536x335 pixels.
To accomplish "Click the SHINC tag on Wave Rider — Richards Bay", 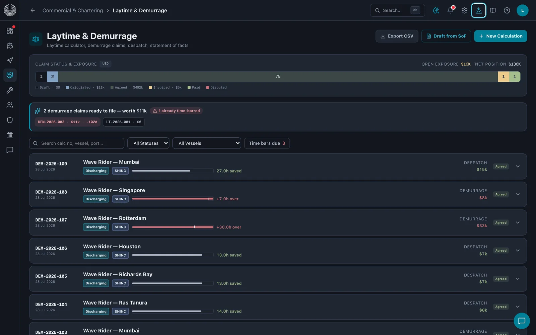I will [x=120, y=283].
